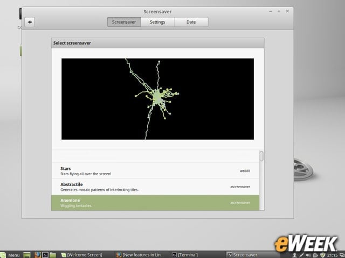Close the Screensaver window
Image resolution: width=345 pixels, height=258 pixels.
coord(287,11)
